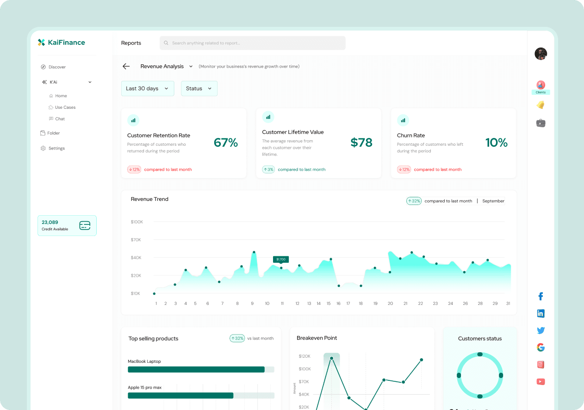Open the Facebook icon in right sidebar
This screenshot has height=410, width=584.
pyautogui.click(x=541, y=297)
